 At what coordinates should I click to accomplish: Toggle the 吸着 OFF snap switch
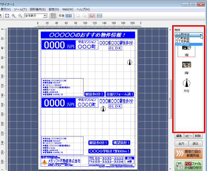coord(64,16)
